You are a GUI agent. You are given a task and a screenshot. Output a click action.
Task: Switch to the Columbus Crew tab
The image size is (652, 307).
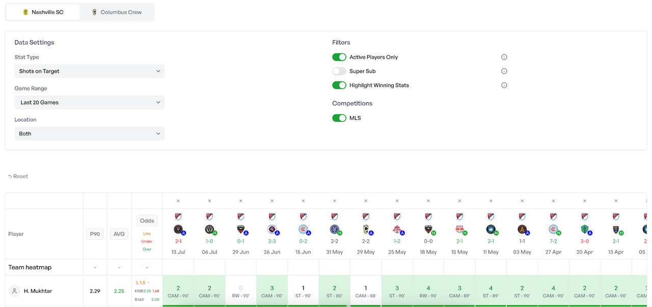[117, 12]
